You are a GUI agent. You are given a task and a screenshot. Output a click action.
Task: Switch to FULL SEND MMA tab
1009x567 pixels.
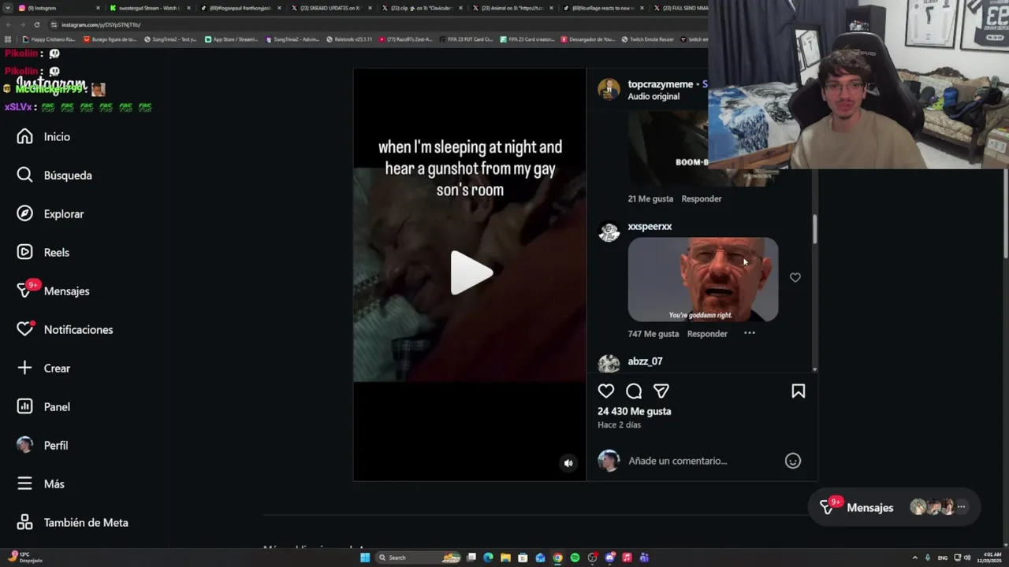pyautogui.click(x=680, y=8)
